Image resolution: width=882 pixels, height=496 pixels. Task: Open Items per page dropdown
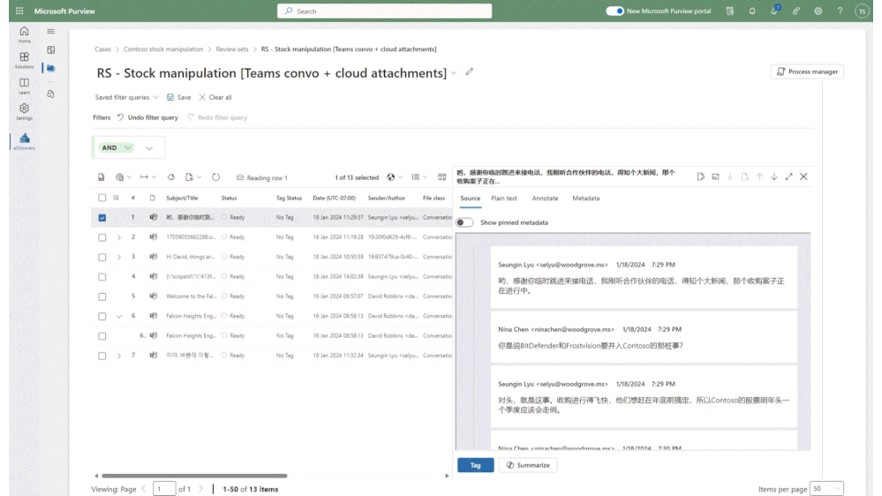click(826, 489)
